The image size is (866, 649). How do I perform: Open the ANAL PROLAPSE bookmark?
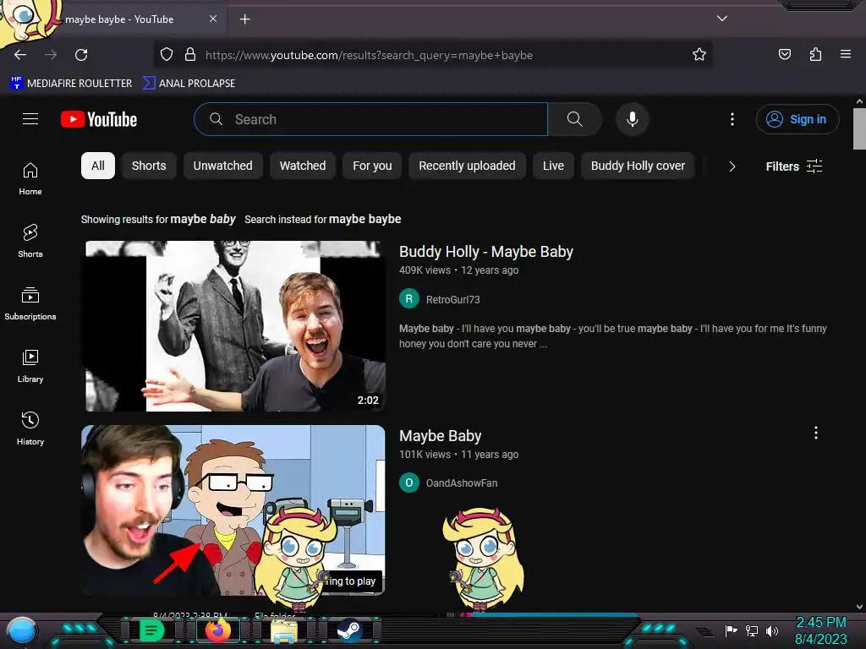189,84
